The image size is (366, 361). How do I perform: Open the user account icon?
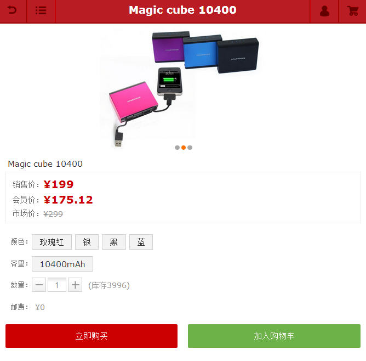(324, 11)
